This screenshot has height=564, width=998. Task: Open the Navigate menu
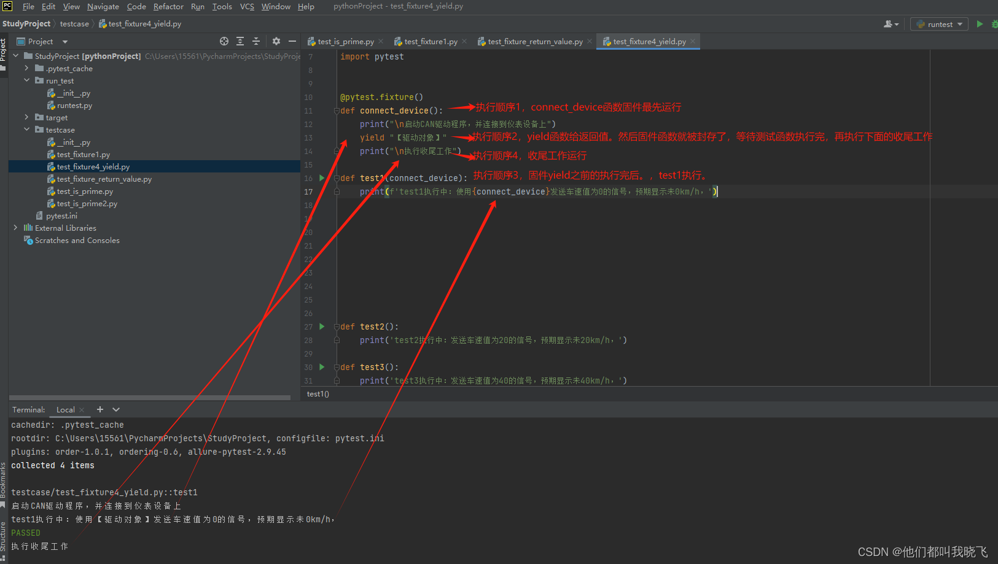[x=103, y=6]
